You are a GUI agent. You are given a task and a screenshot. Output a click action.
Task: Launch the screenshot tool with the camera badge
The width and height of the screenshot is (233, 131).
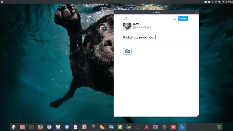(111, 127)
